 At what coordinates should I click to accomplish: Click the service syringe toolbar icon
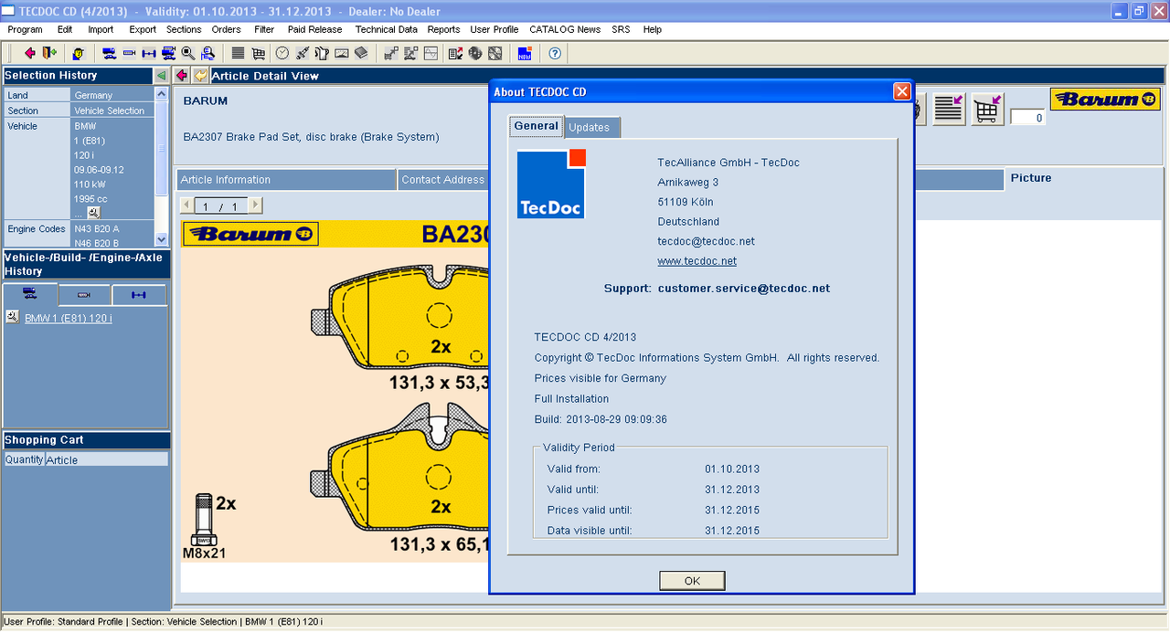pos(303,53)
